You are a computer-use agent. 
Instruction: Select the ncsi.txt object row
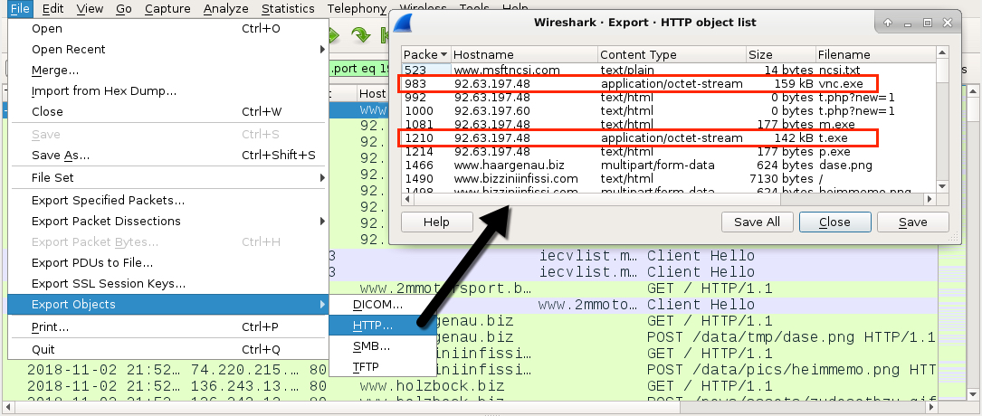click(x=669, y=70)
